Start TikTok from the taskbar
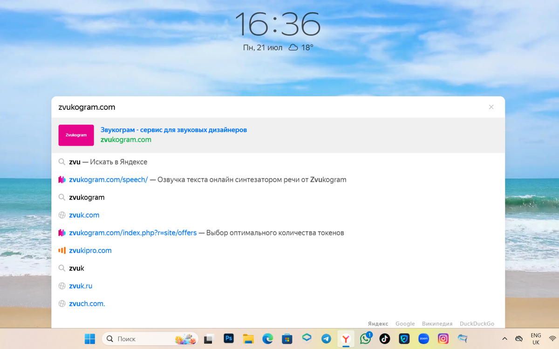 coord(385,338)
